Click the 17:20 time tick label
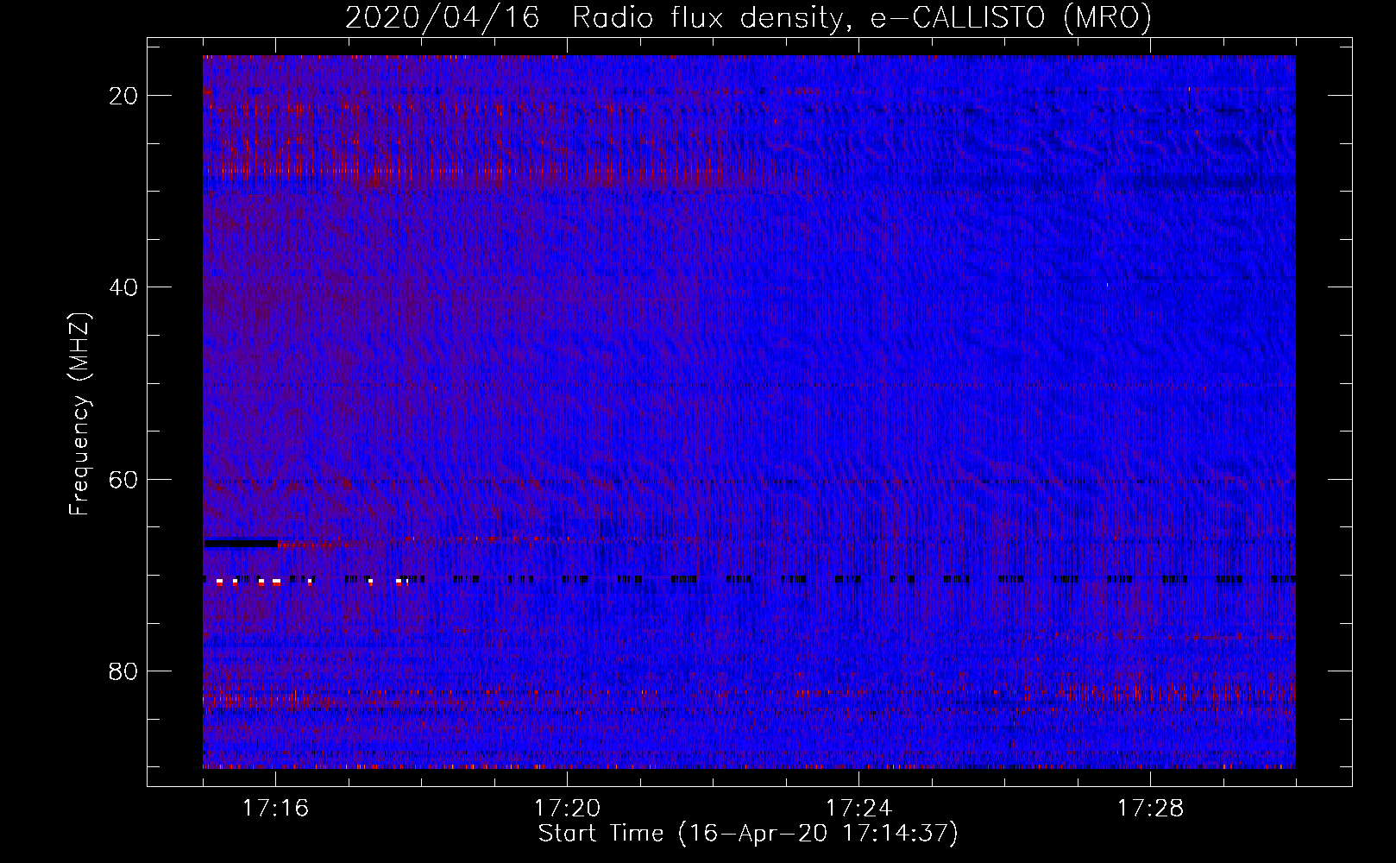Image resolution: width=1396 pixels, height=863 pixels. pos(567,809)
